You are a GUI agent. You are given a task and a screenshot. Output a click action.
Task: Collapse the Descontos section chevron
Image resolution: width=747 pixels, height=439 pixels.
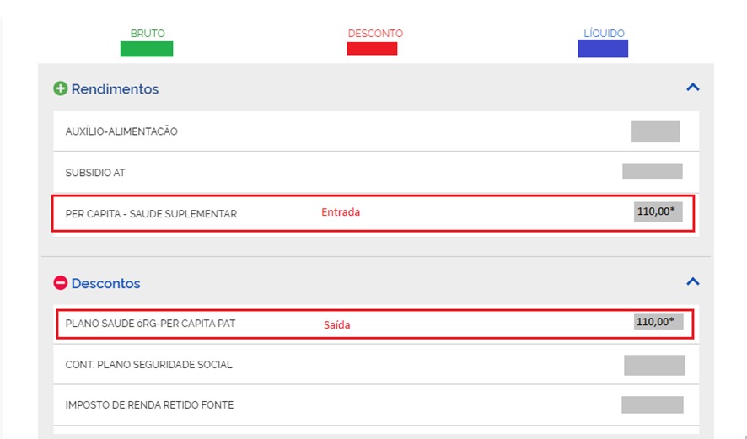pos(692,282)
